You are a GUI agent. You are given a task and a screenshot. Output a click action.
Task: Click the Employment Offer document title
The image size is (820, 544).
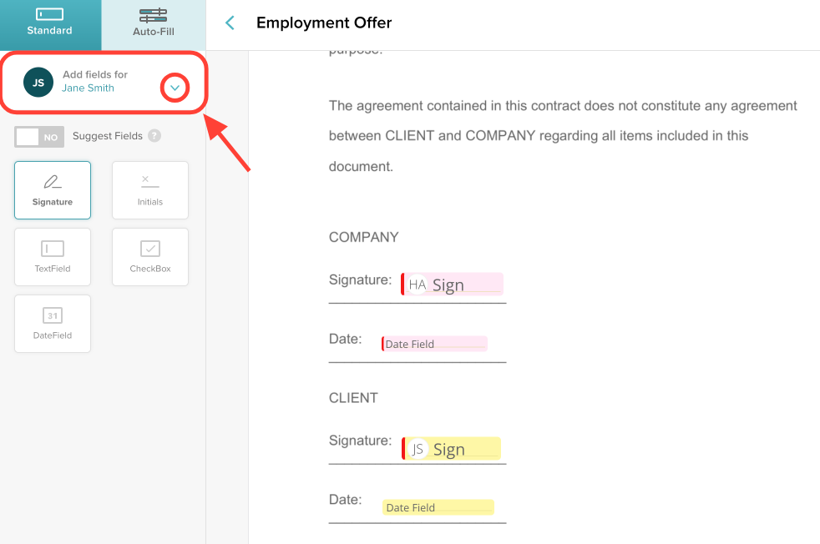click(324, 23)
